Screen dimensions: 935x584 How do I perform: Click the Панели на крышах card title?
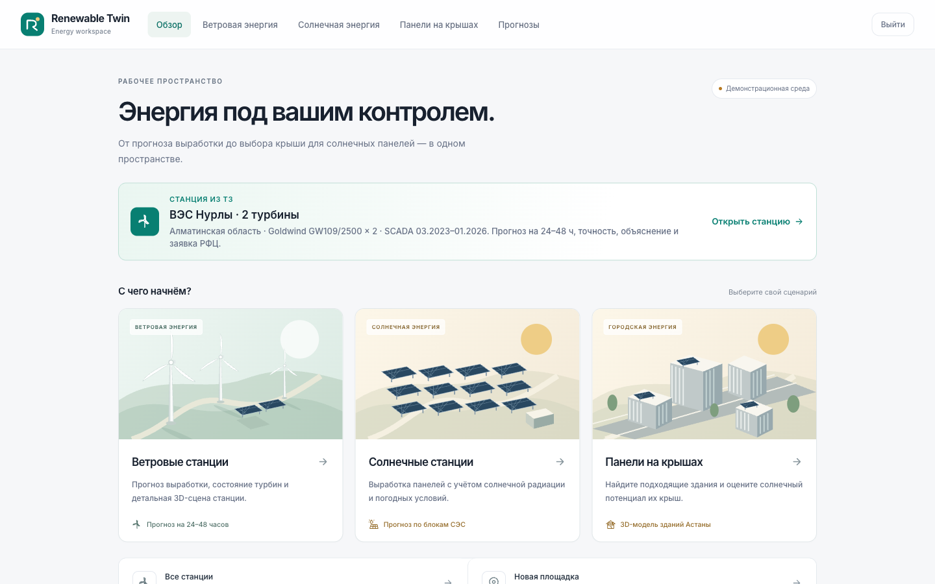click(x=654, y=462)
